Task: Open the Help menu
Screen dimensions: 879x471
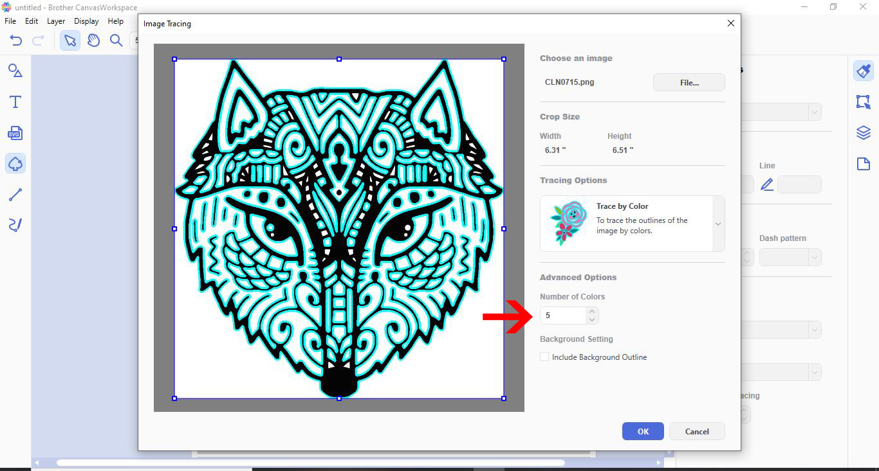Action: [116, 21]
